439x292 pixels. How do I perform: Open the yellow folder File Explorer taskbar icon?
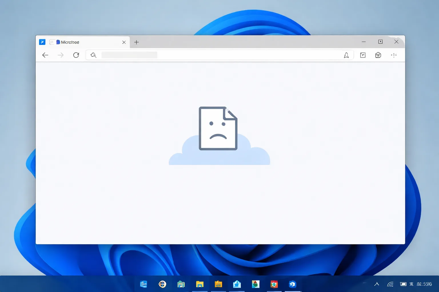coord(200,284)
